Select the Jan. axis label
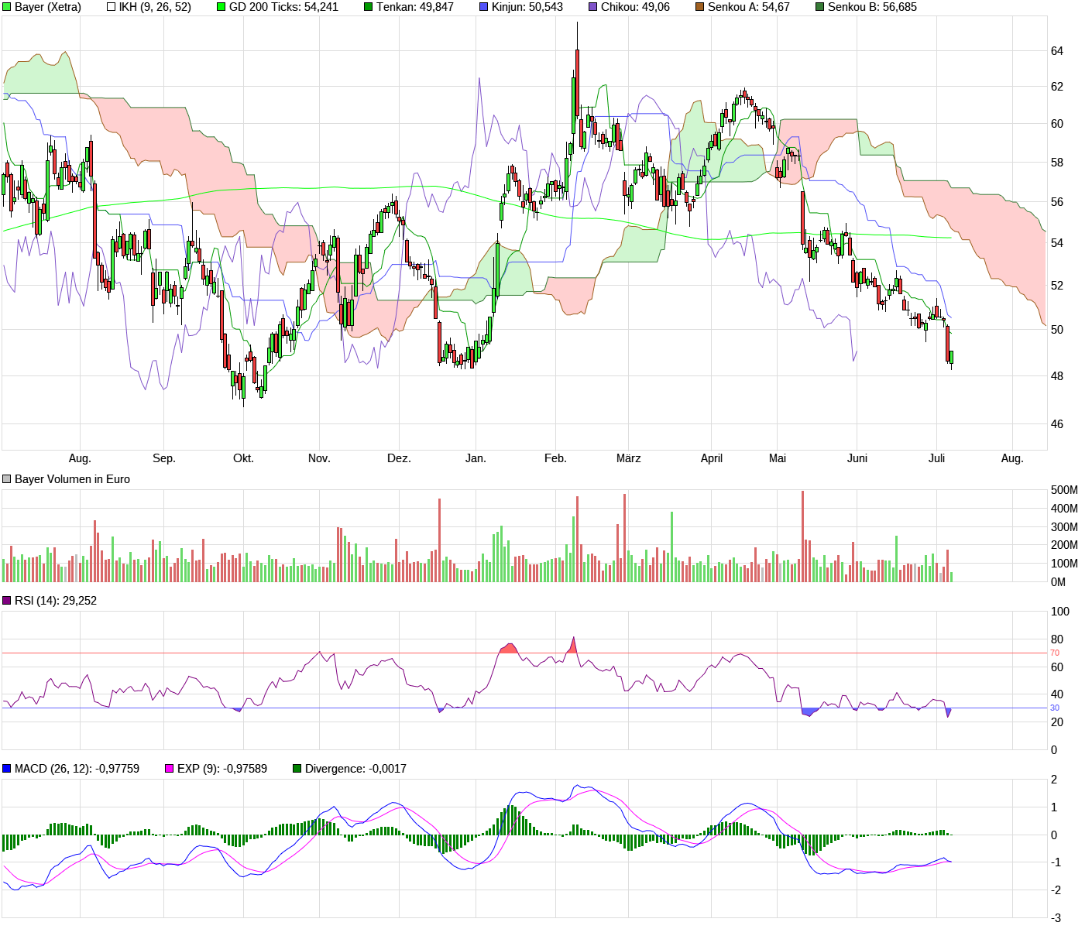 tap(476, 458)
